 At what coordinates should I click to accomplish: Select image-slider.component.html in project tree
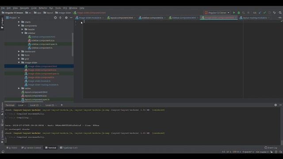point(42,66)
